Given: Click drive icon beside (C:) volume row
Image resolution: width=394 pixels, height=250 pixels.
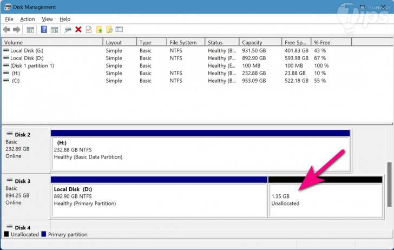Looking at the screenshot, I should pos(6,81).
